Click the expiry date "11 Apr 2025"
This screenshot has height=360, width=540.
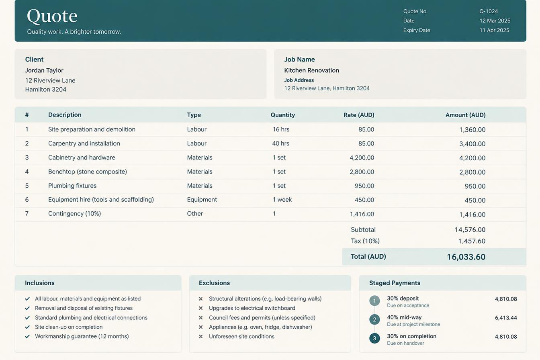pyautogui.click(x=494, y=31)
